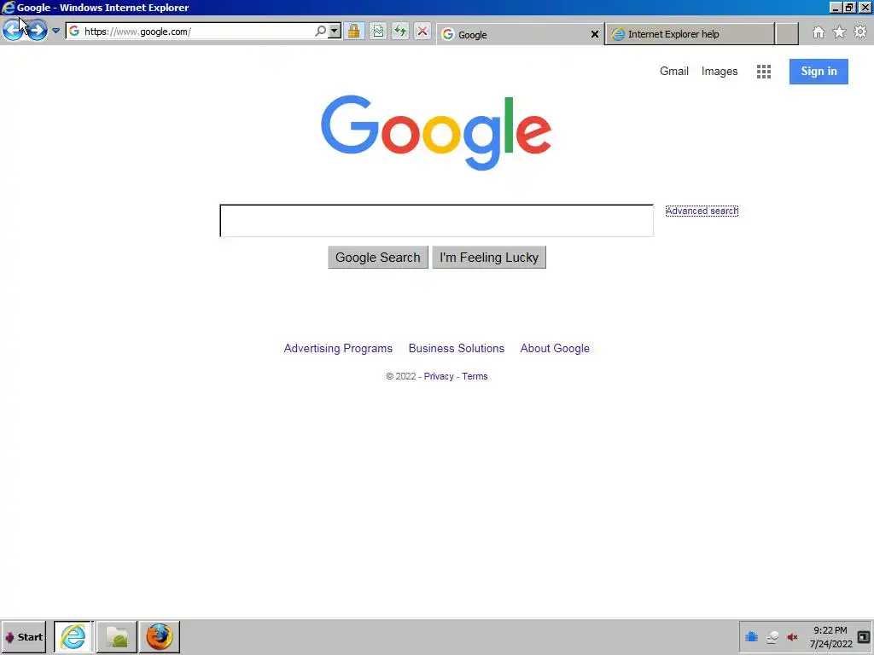874x655 pixels.
Task: Click the network connection tray icon
Action: click(772, 636)
